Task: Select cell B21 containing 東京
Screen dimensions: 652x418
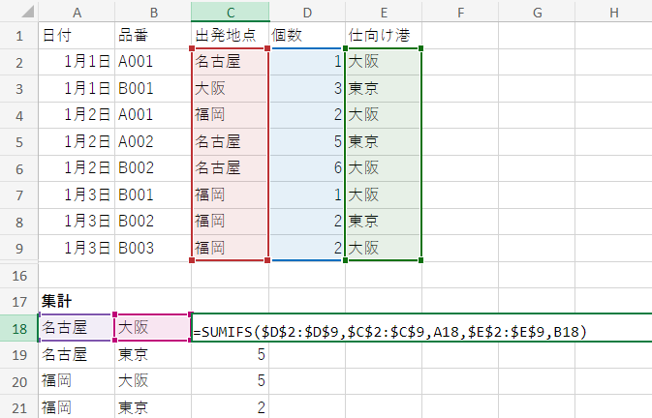Action: pos(153,406)
